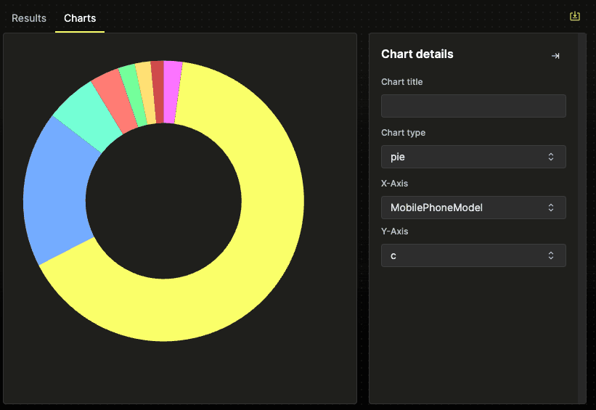Click the Chart details heading
The image size is (596, 410).
pyautogui.click(x=417, y=54)
